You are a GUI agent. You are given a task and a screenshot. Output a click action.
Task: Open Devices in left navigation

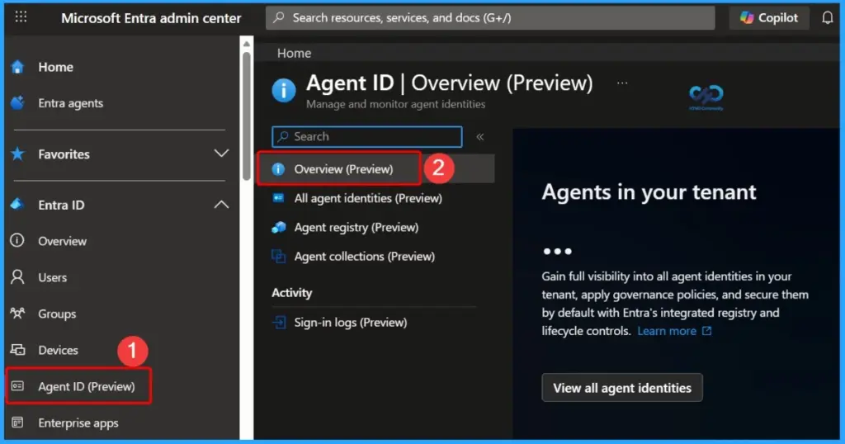(x=58, y=350)
